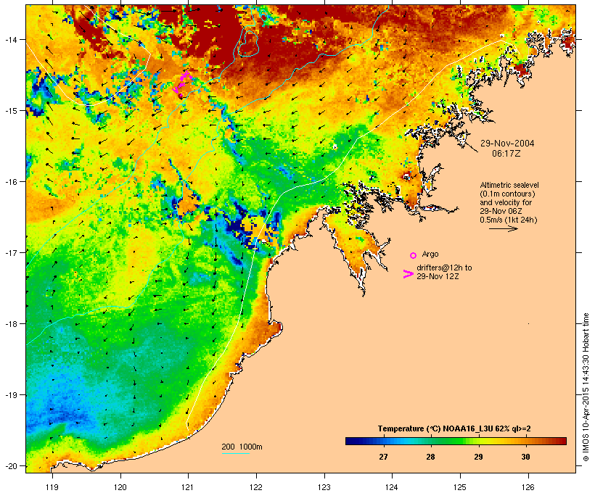Click the '29-Nov 06Z' legend line
Screen dimensions: 595x493
[x=501, y=211]
